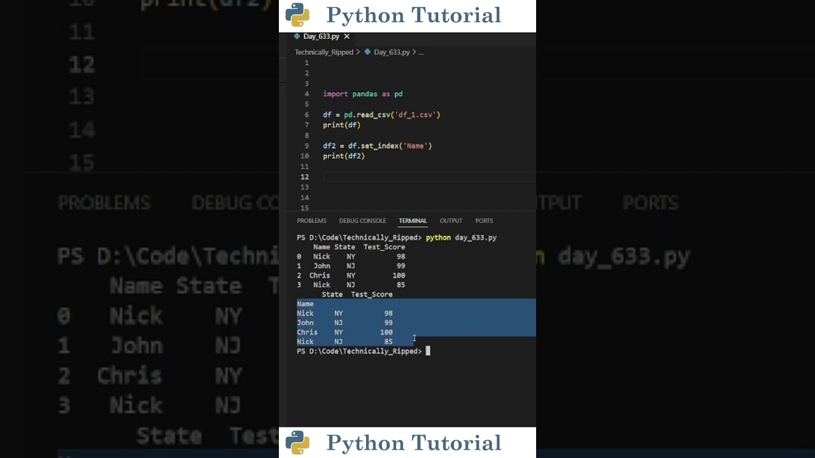Open the OUTPUT panel tab
Screen dimensions: 815x458
tap(451, 221)
